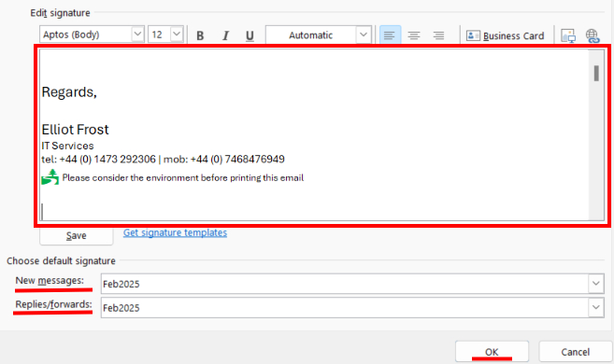Toggle Underline formatting for signature
The image size is (614, 364).
pyautogui.click(x=250, y=35)
